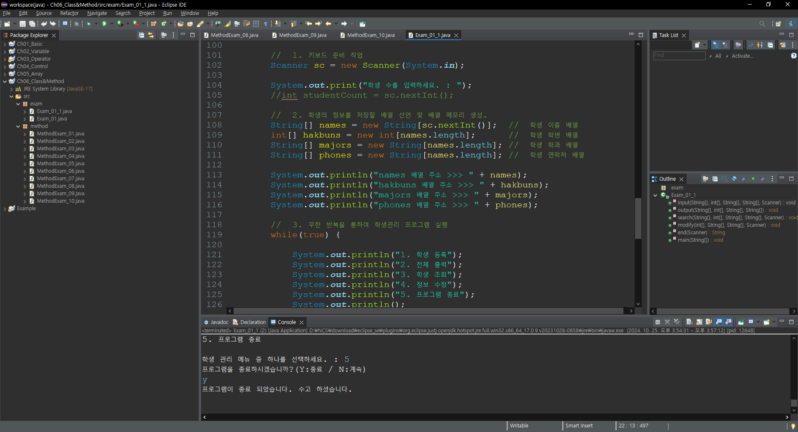Collapse the Ch06_Class&Method project
This screenshot has width=798, height=432.
(x=5, y=81)
